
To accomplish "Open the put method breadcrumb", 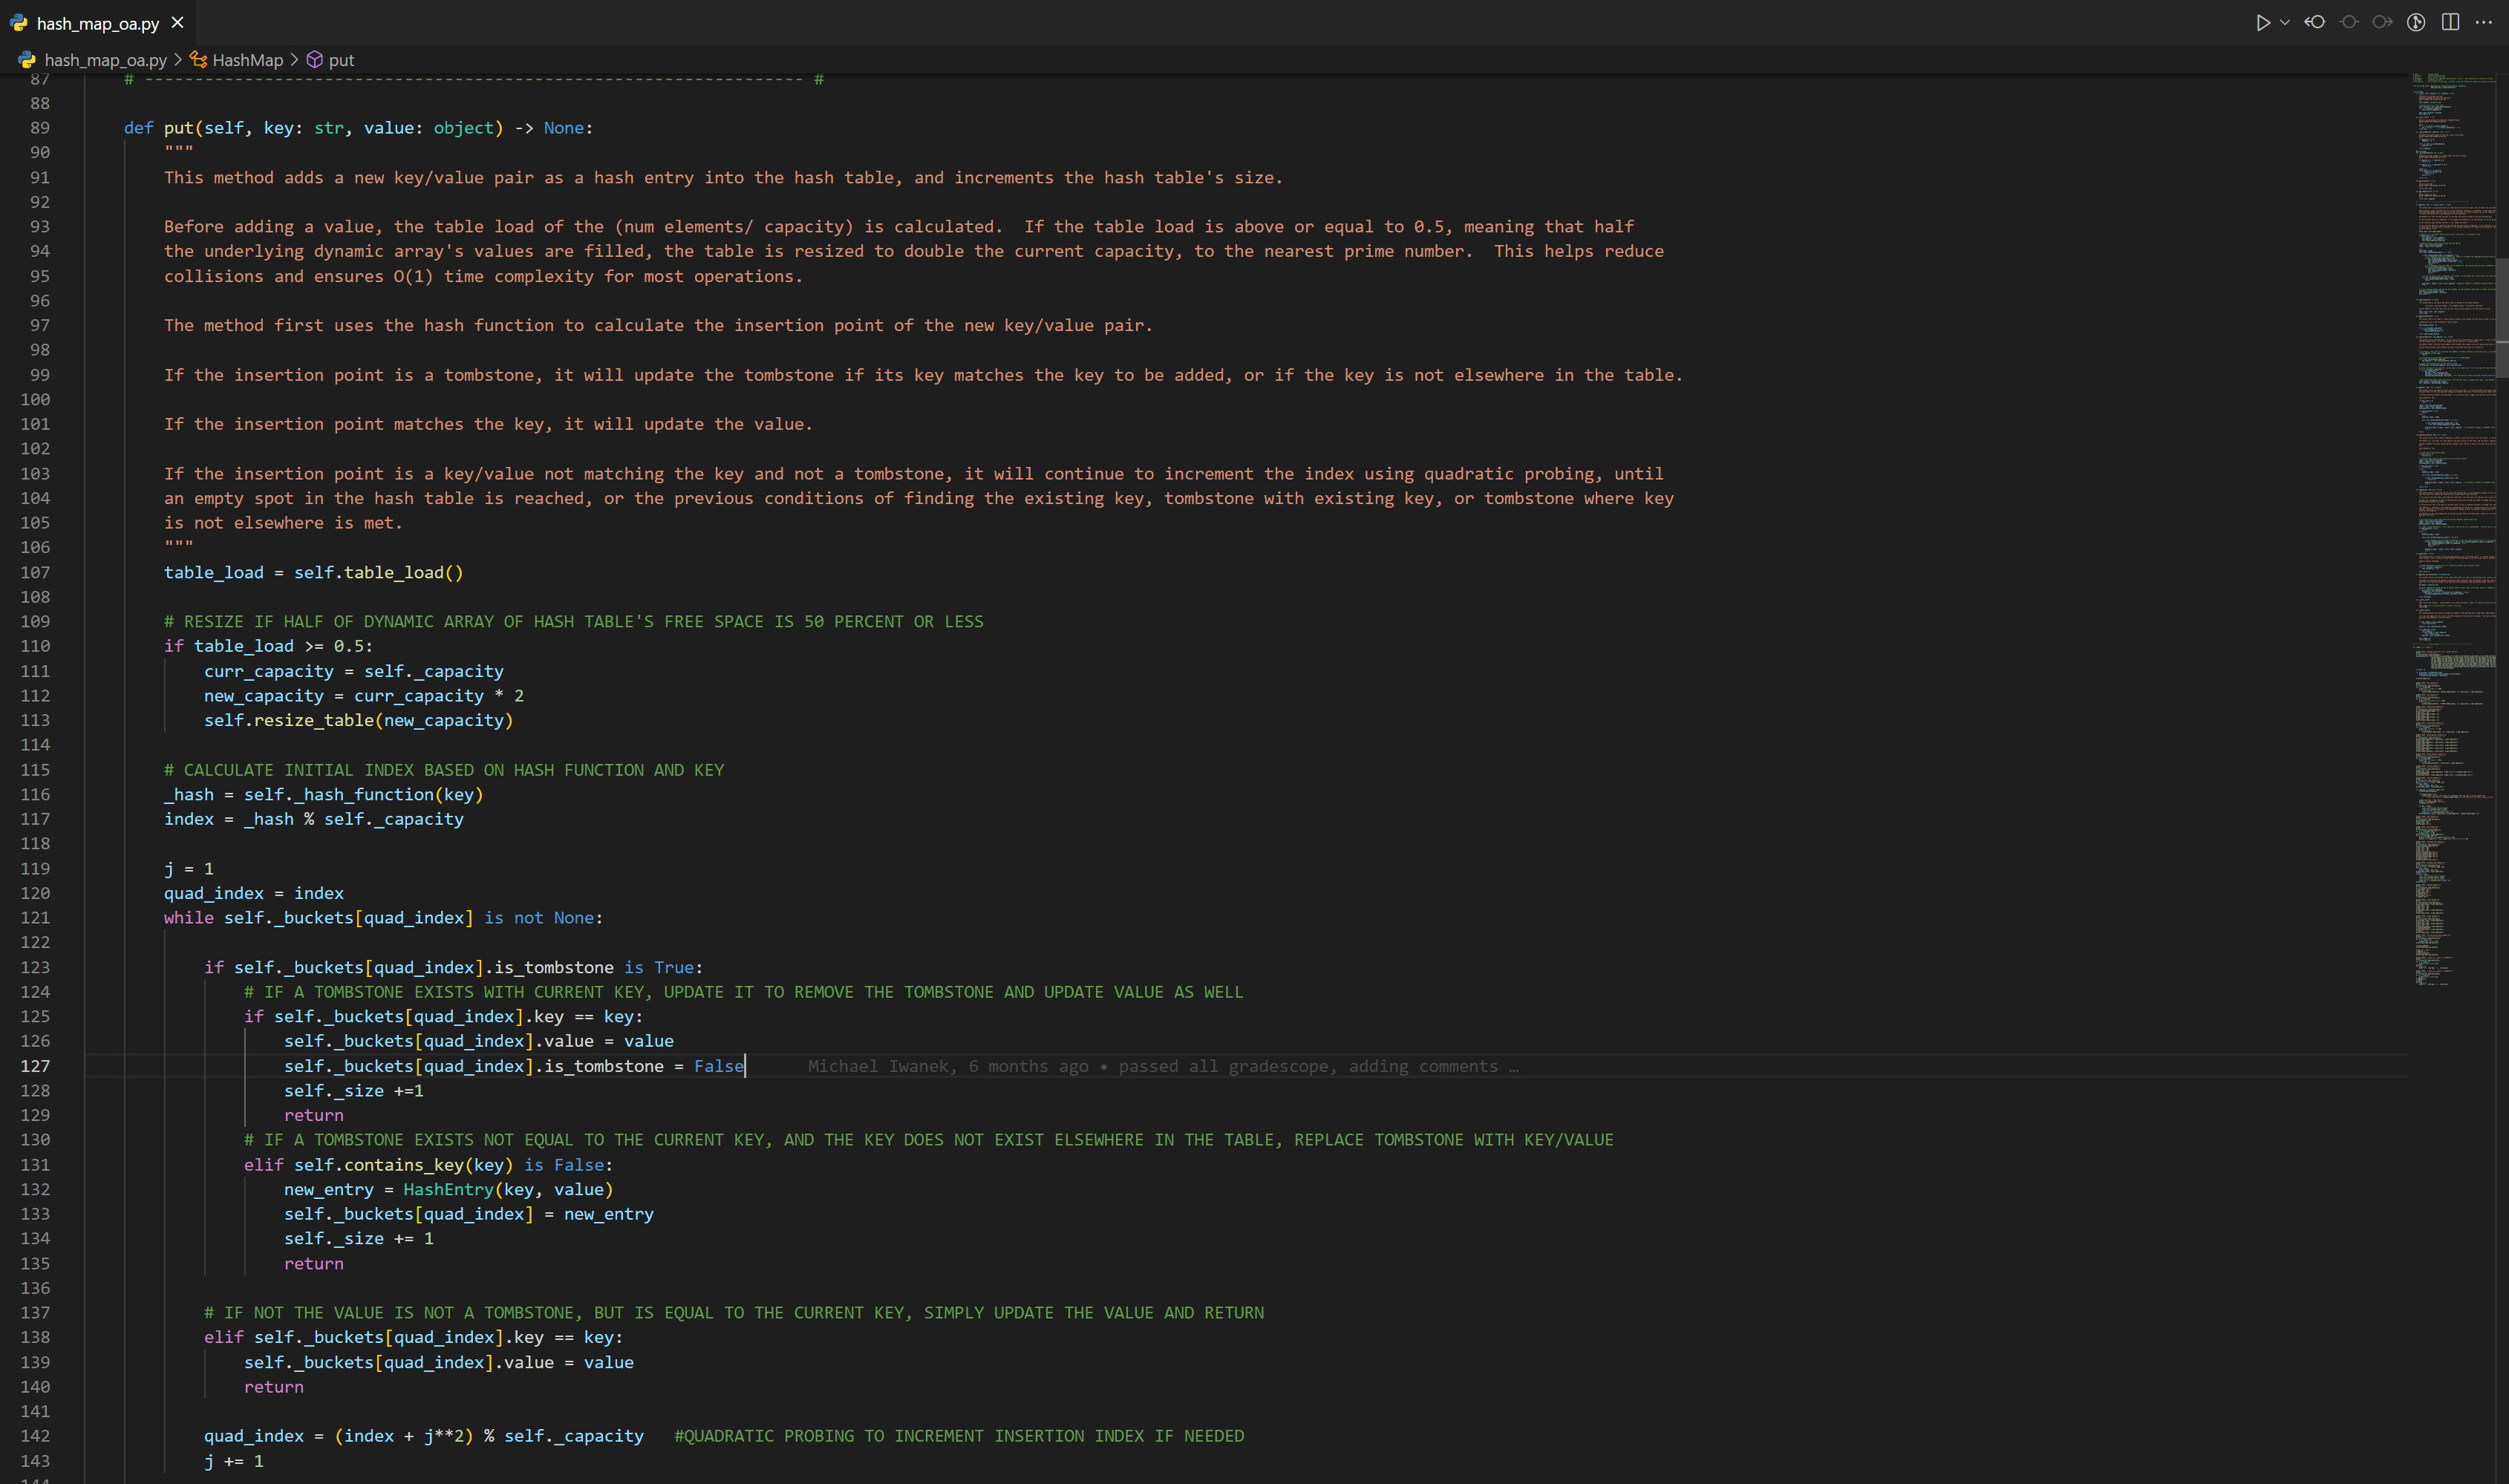I will 341,60.
